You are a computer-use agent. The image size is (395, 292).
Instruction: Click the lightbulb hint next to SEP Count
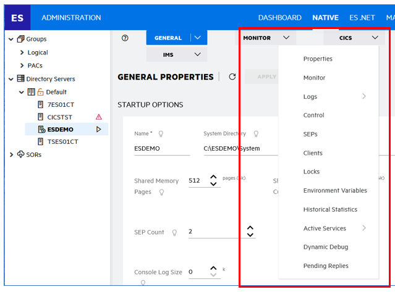(174, 233)
